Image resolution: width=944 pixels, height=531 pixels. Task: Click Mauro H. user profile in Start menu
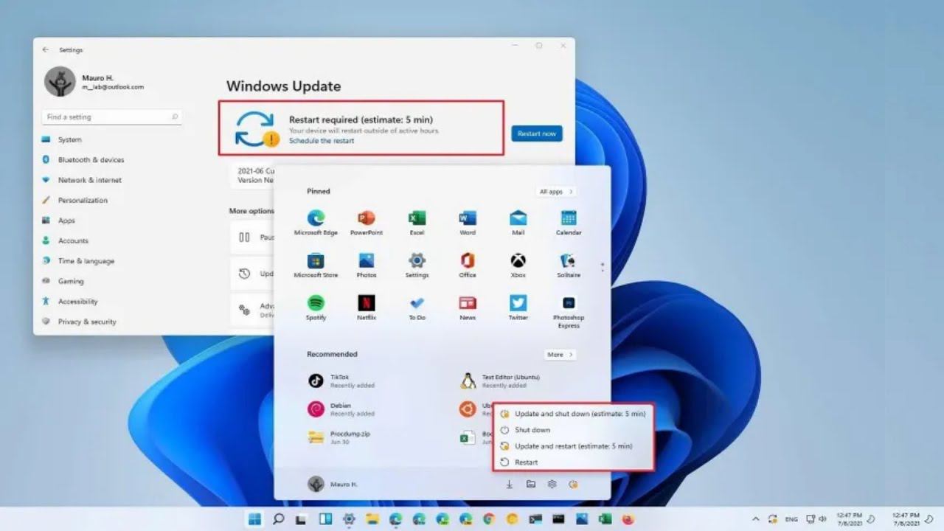333,484
